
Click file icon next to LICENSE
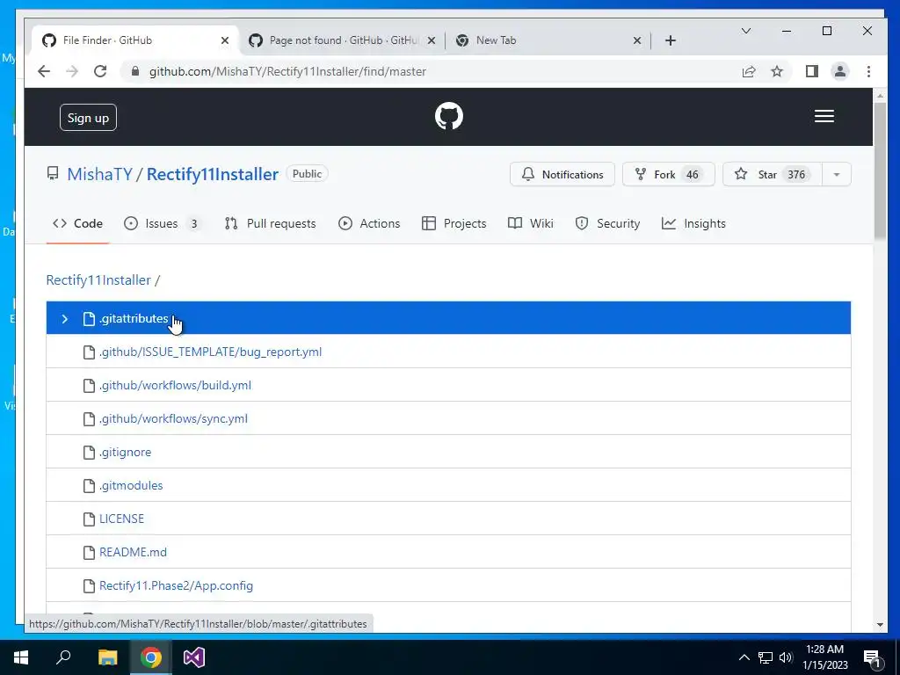coord(89,519)
